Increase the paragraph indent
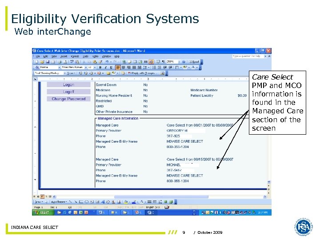The height and width of the screenshot is (240, 320). coord(170,68)
